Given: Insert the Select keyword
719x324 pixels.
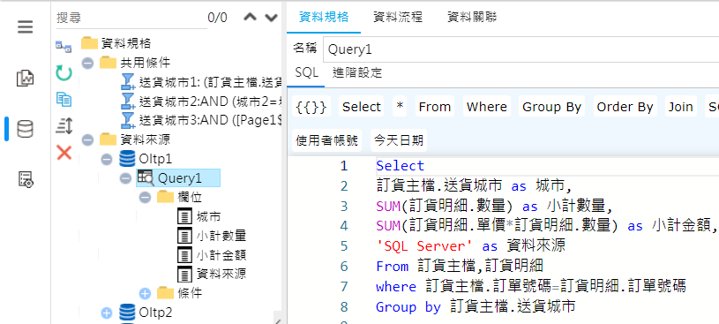Looking at the screenshot, I should point(362,107).
